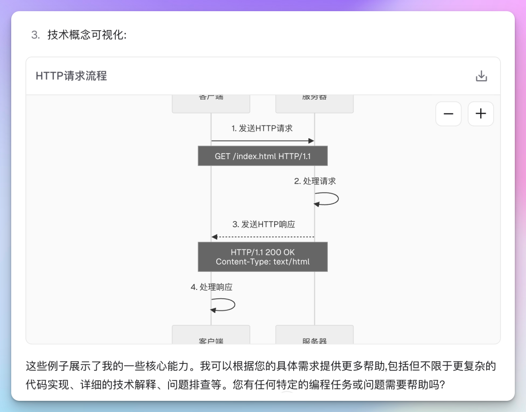Click the download diagram icon

point(481,76)
